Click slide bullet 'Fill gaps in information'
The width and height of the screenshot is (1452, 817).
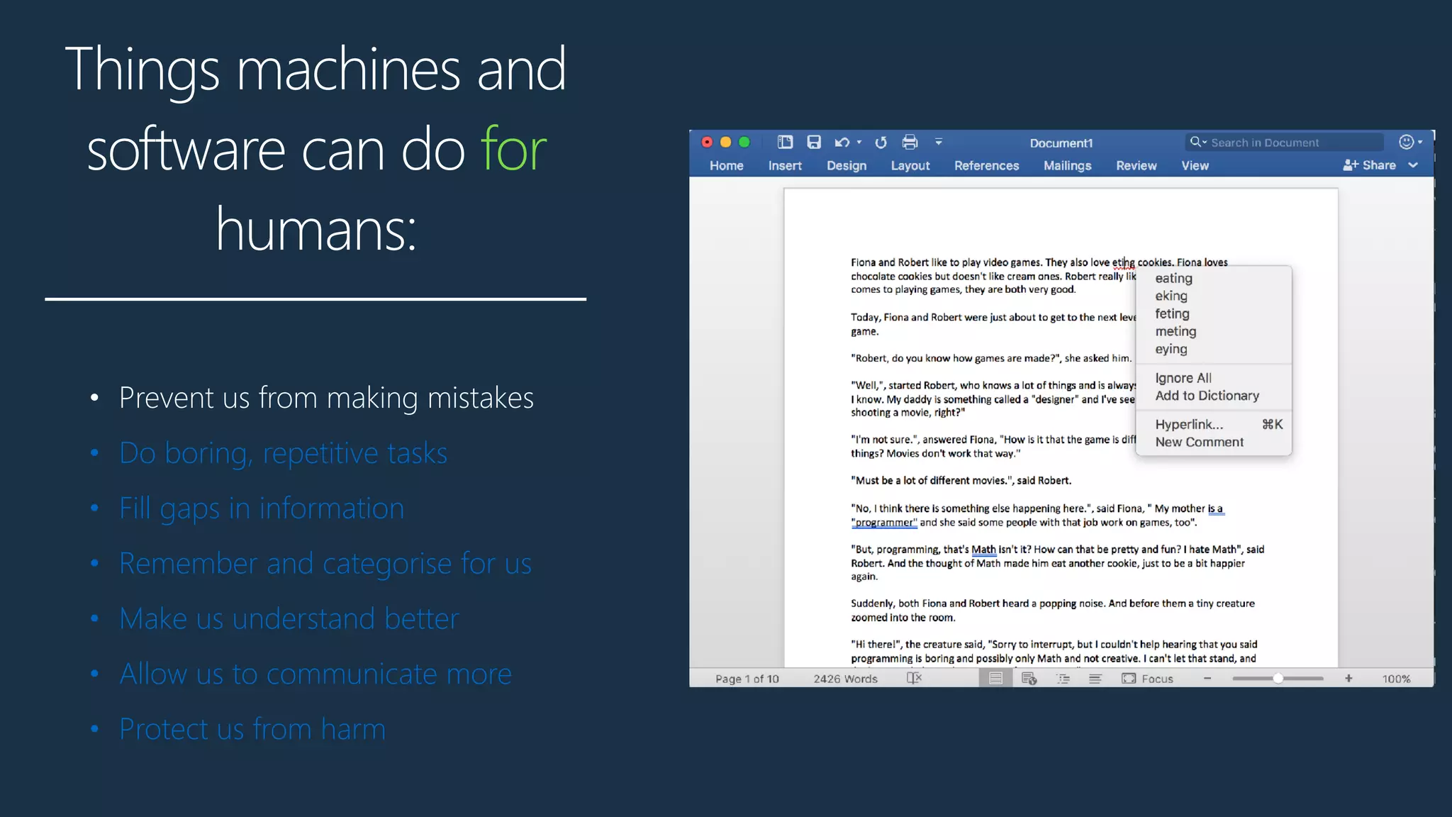[262, 508]
